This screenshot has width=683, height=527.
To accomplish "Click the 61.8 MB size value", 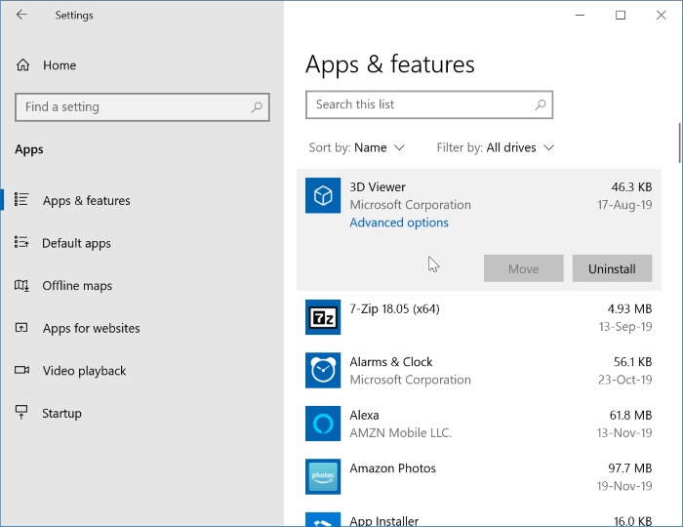I will pos(630,415).
